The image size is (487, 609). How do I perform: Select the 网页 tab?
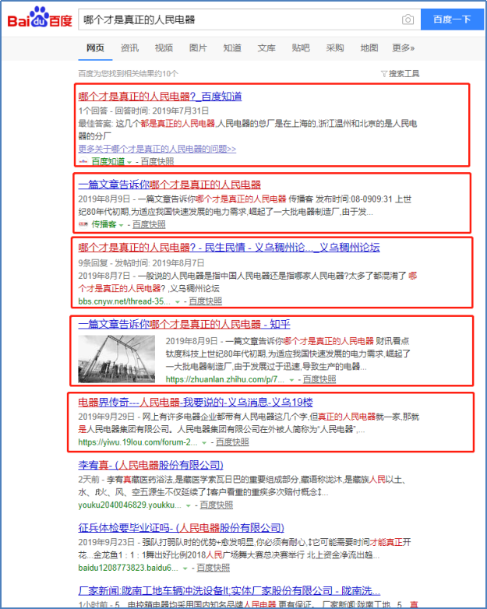tap(95, 48)
